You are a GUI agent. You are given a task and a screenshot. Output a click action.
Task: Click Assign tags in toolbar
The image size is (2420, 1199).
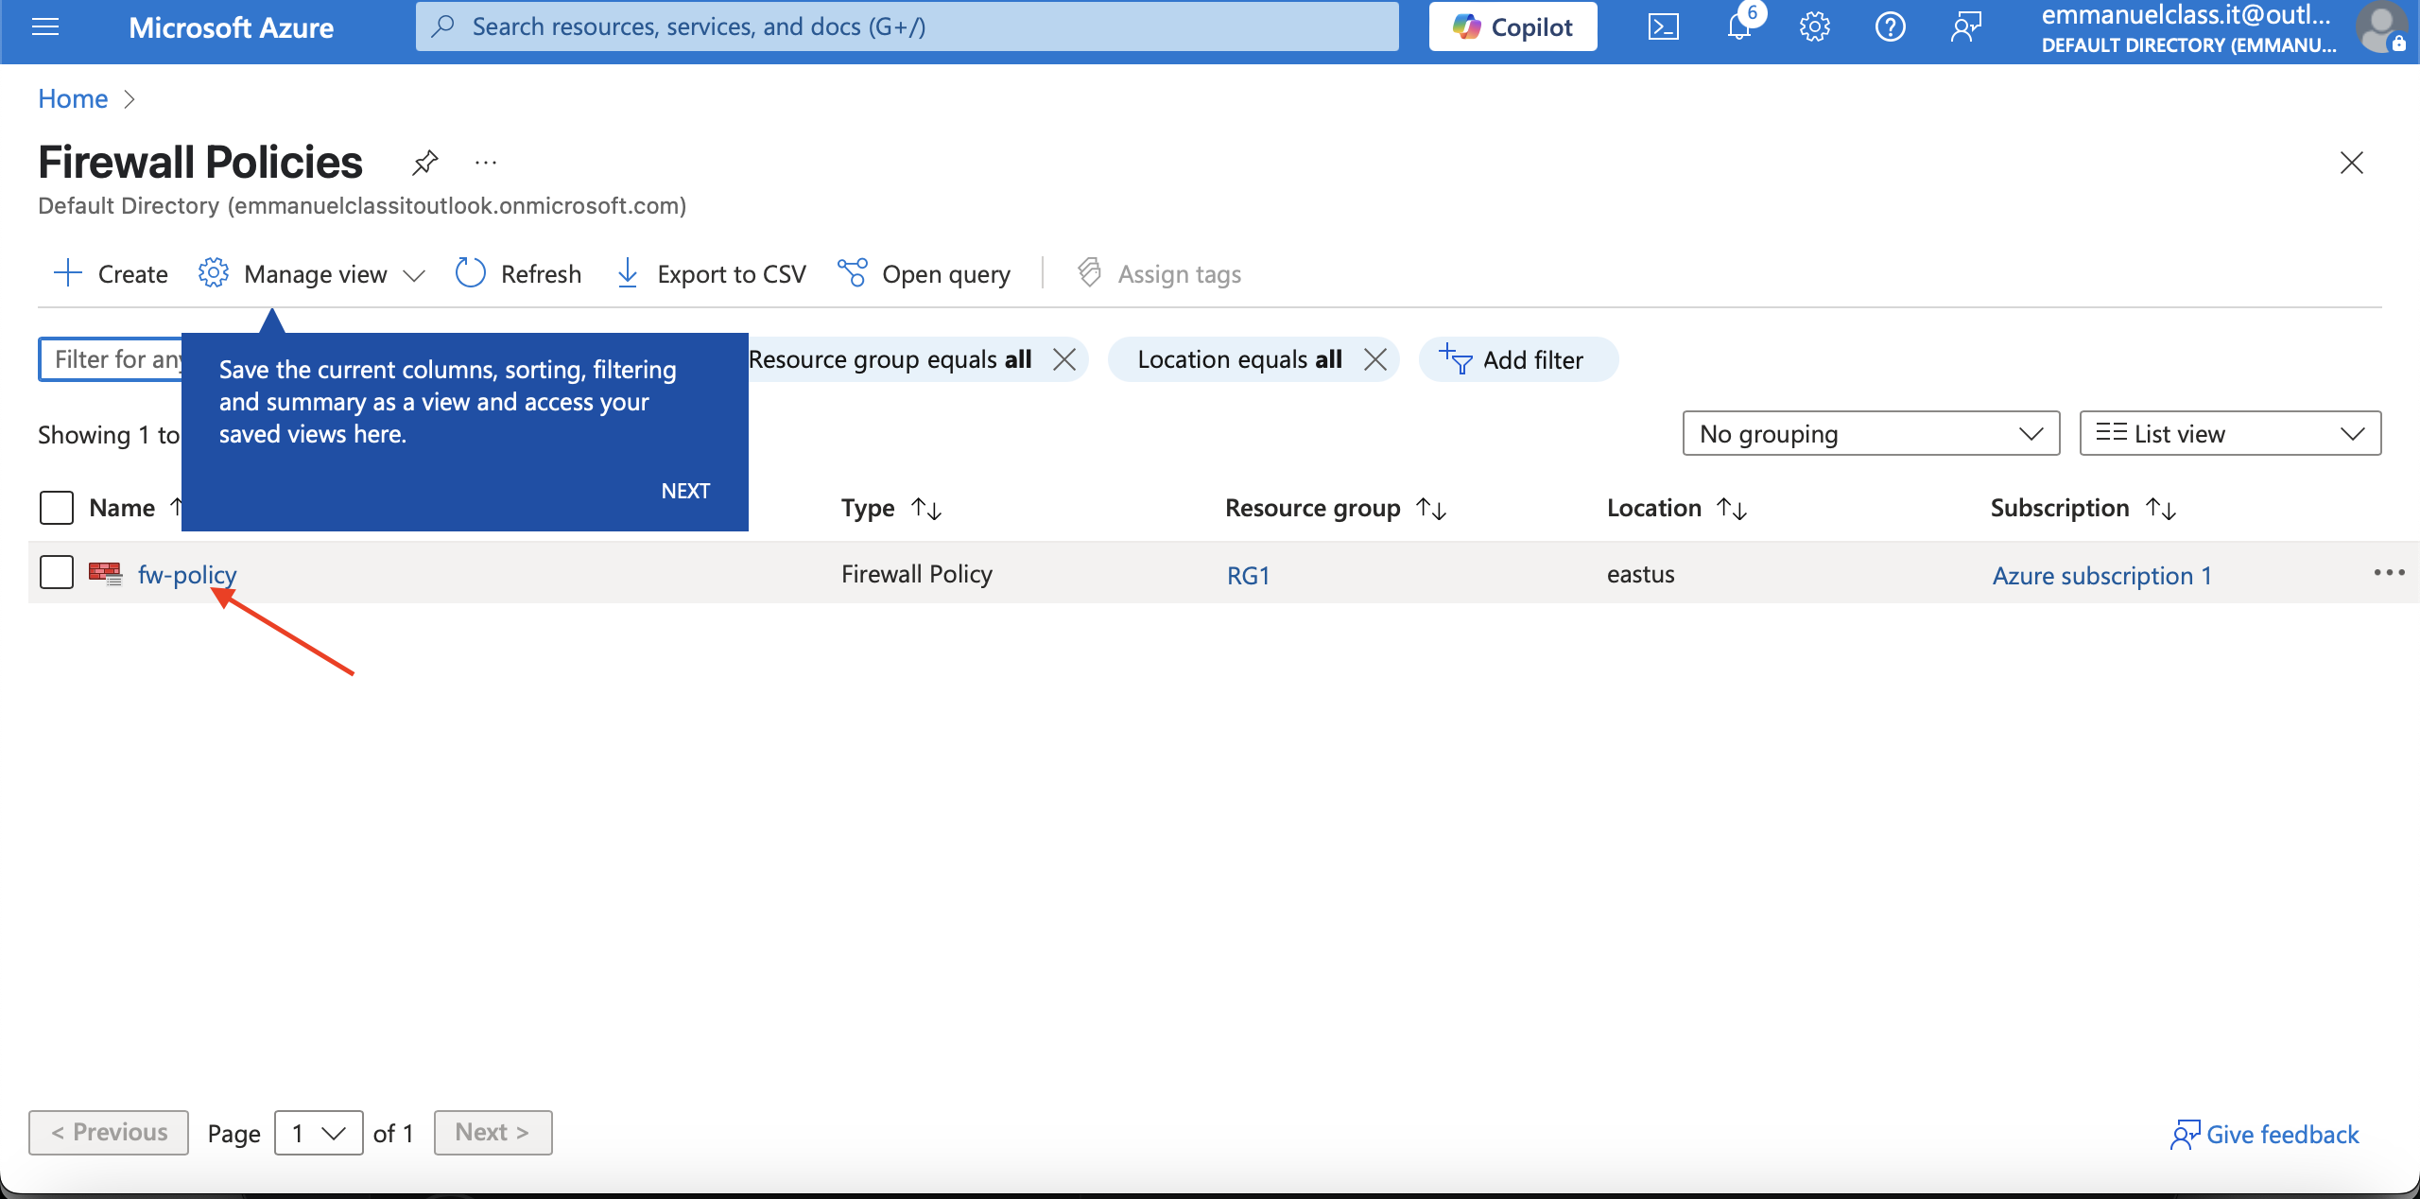(1159, 274)
